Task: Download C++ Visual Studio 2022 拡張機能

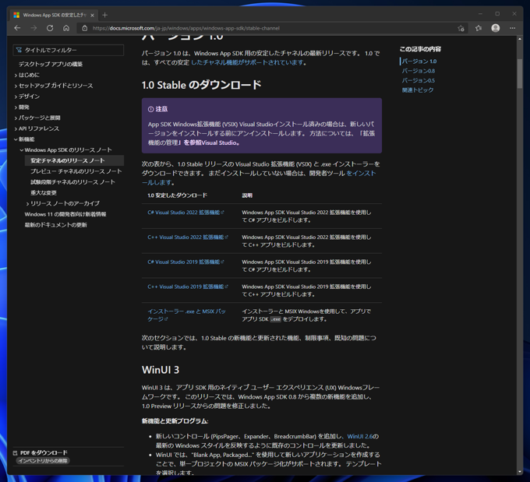Action: pyautogui.click(x=188, y=237)
